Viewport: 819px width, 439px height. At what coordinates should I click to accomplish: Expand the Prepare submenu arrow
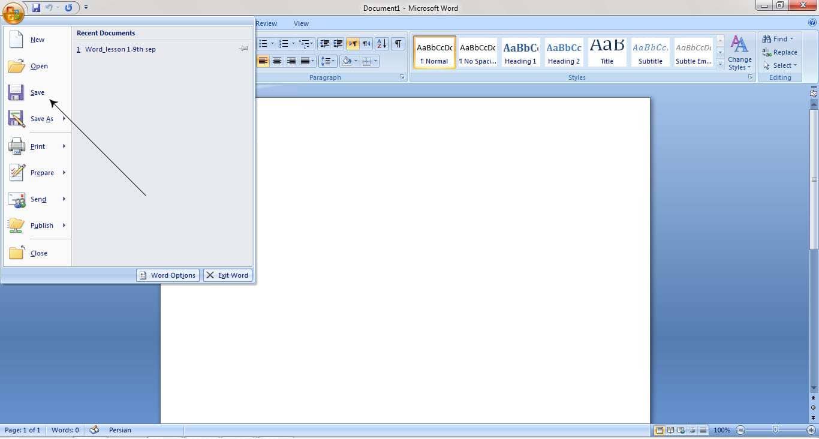coord(64,173)
